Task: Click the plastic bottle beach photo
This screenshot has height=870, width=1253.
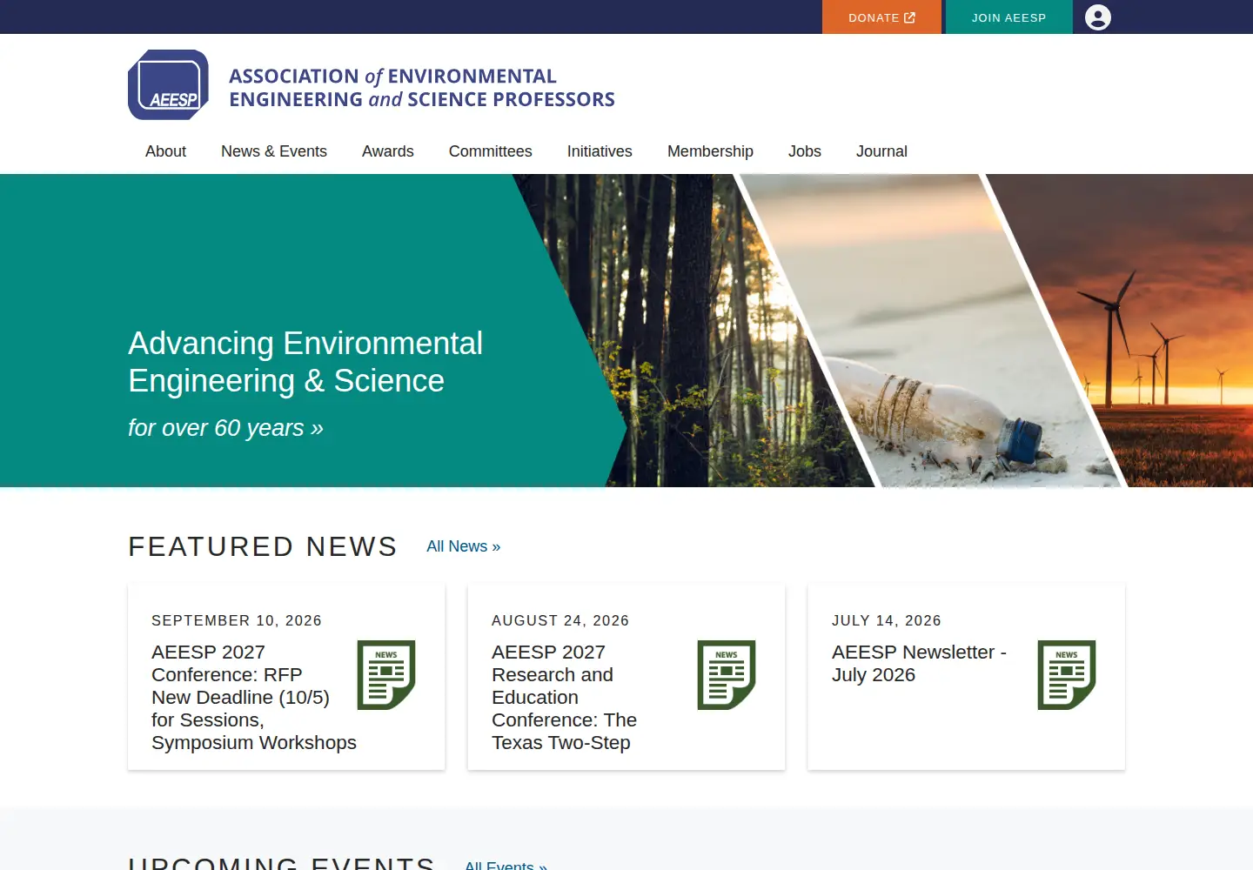Action: click(x=931, y=331)
